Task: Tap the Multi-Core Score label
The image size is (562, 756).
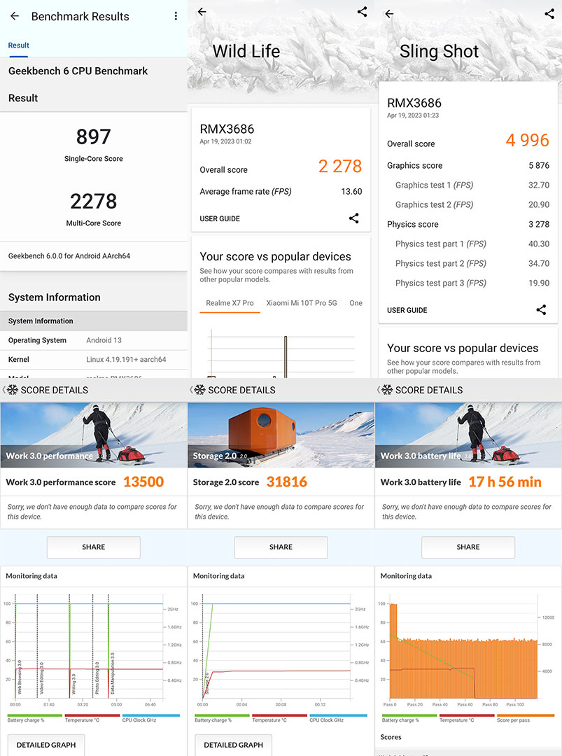Action: [94, 223]
